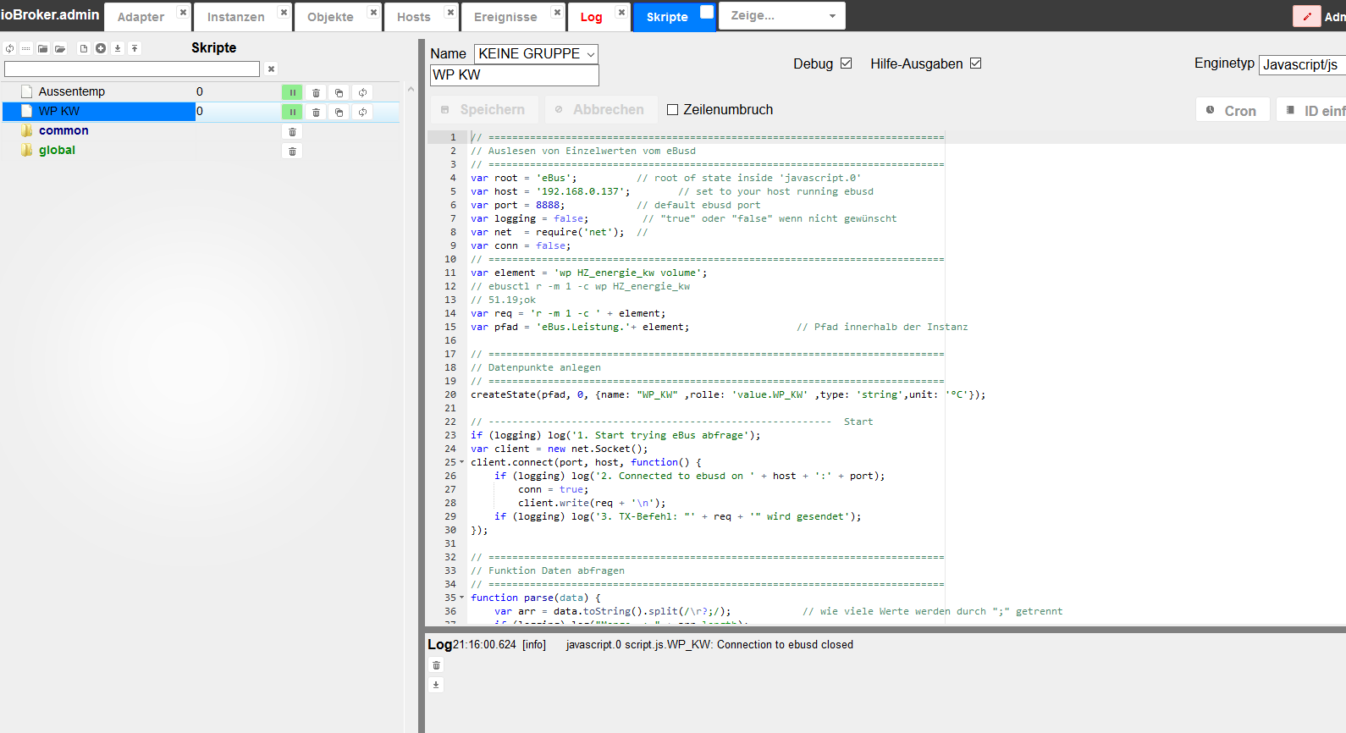Clear the log output with trash icon
The width and height of the screenshot is (1346, 733).
[x=436, y=665]
